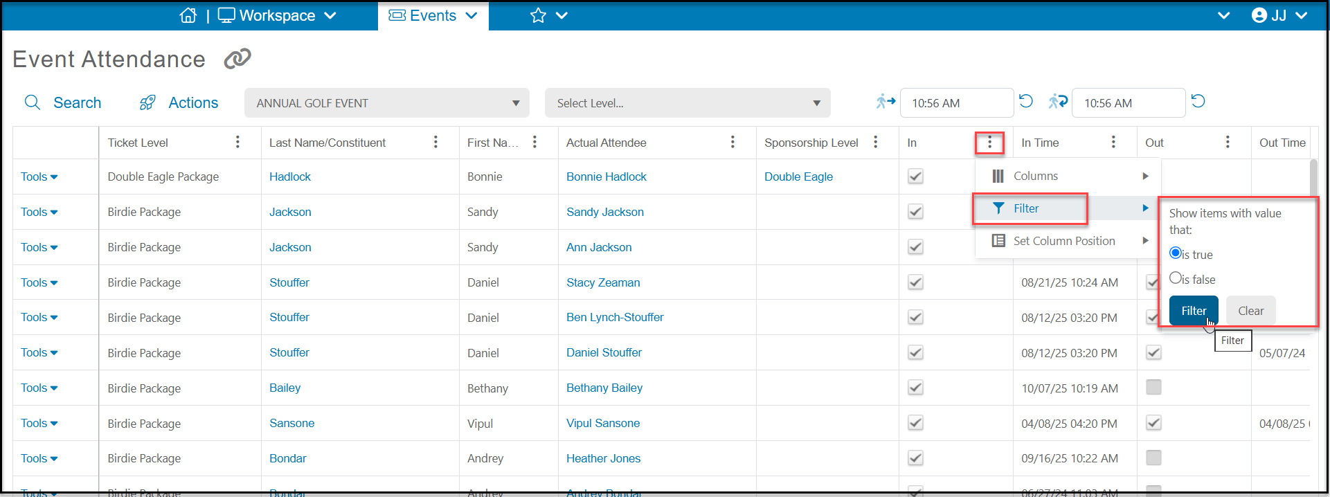Viewport: 1330px width, 497px height.
Task: Click the check-in time input field
Action: click(x=956, y=103)
